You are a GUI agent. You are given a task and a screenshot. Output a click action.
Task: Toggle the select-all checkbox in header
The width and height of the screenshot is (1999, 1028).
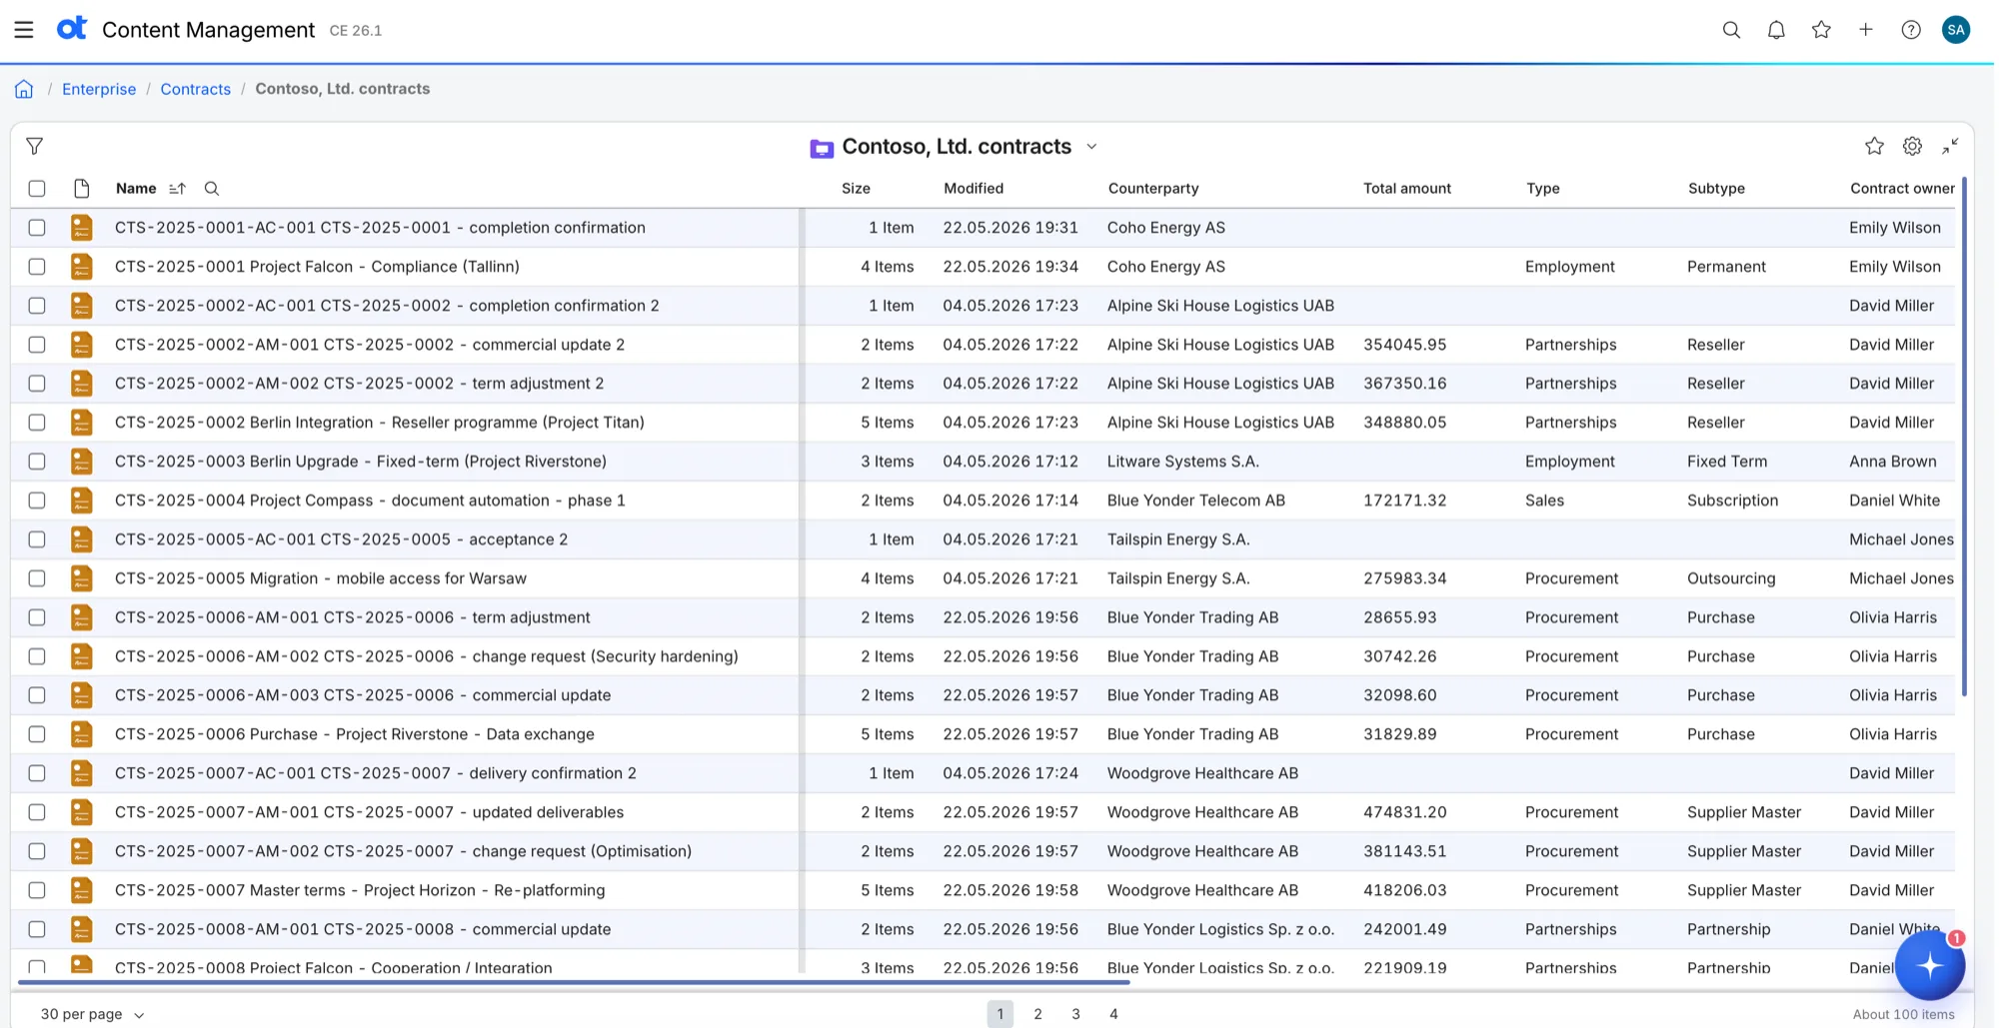coord(37,189)
